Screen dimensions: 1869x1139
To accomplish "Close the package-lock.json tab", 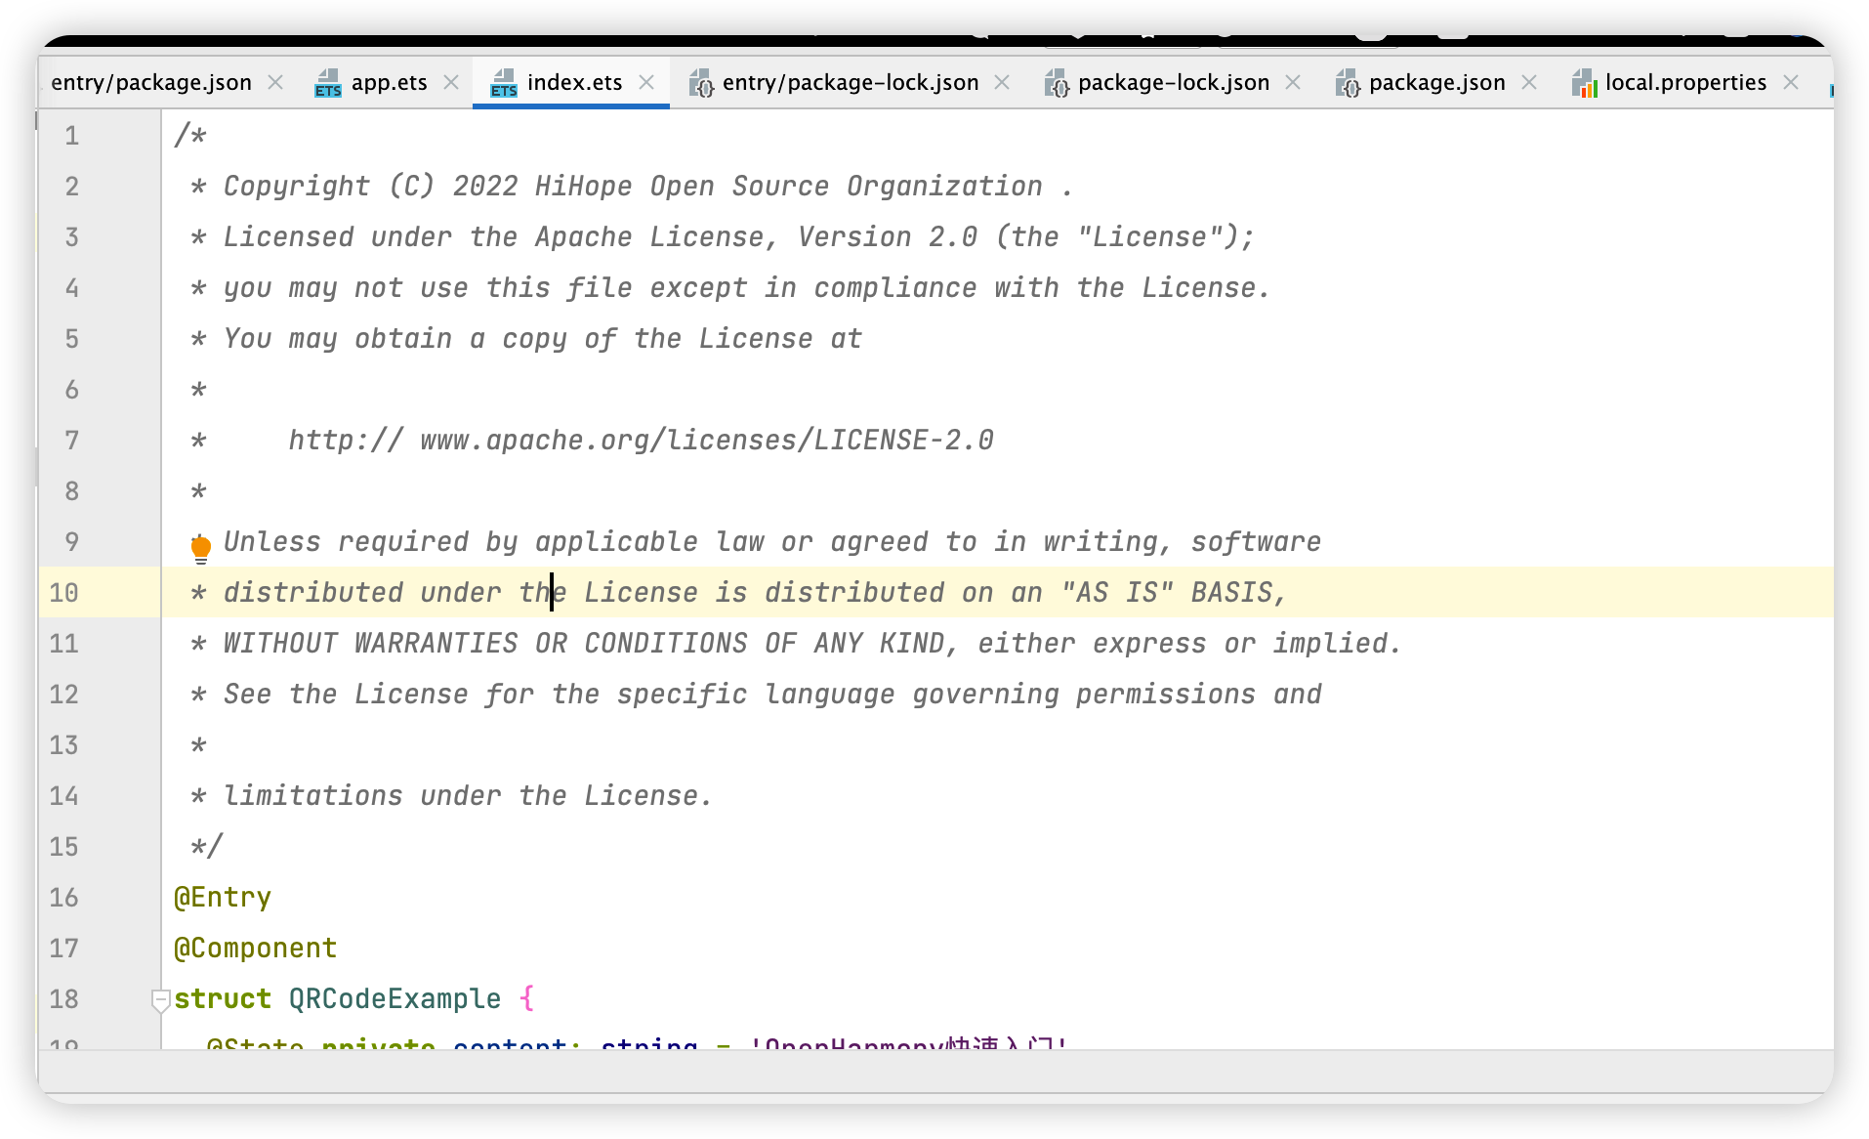I will pyautogui.click(x=1293, y=83).
